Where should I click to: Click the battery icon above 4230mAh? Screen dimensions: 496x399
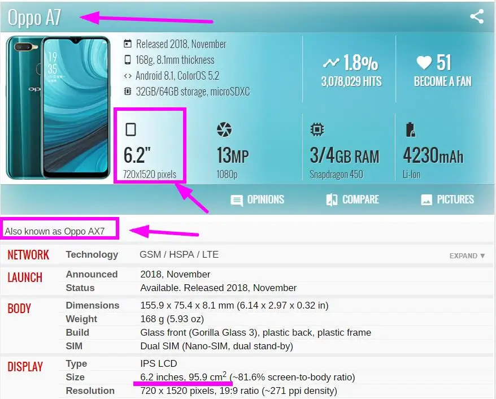[x=410, y=129]
